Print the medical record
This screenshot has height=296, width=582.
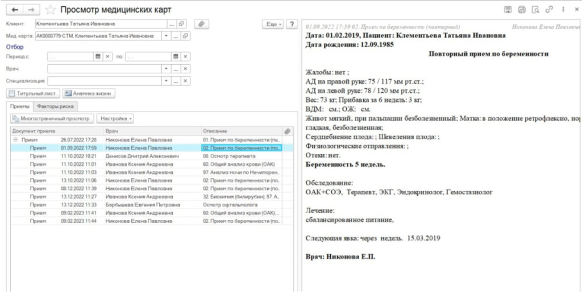pyautogui.click(x=522, y=10)
